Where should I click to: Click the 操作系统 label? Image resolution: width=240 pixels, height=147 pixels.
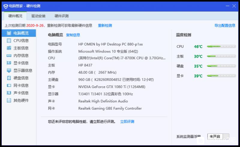click(55, 51)
